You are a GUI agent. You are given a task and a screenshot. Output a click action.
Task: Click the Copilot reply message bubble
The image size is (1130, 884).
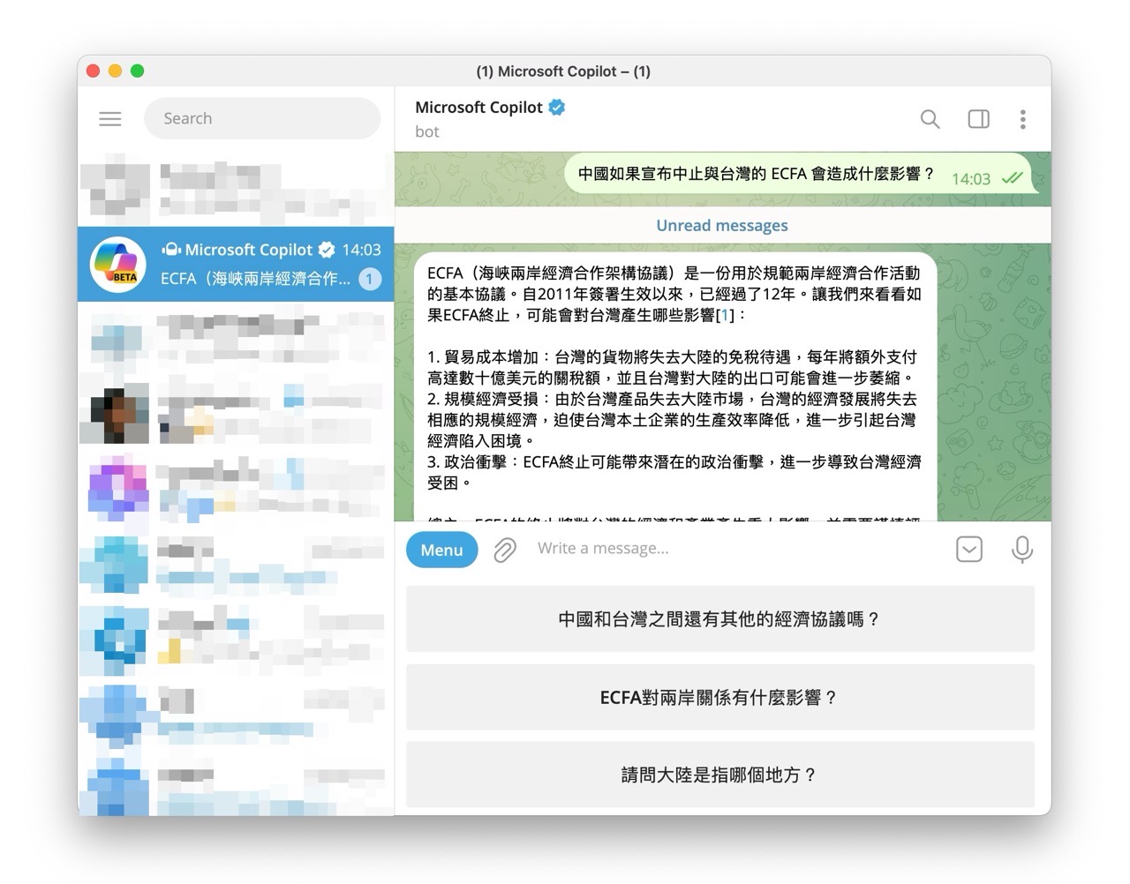(x=675, y=388)
